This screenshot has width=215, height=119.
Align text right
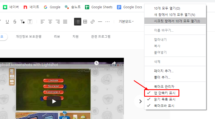point(58,22)
